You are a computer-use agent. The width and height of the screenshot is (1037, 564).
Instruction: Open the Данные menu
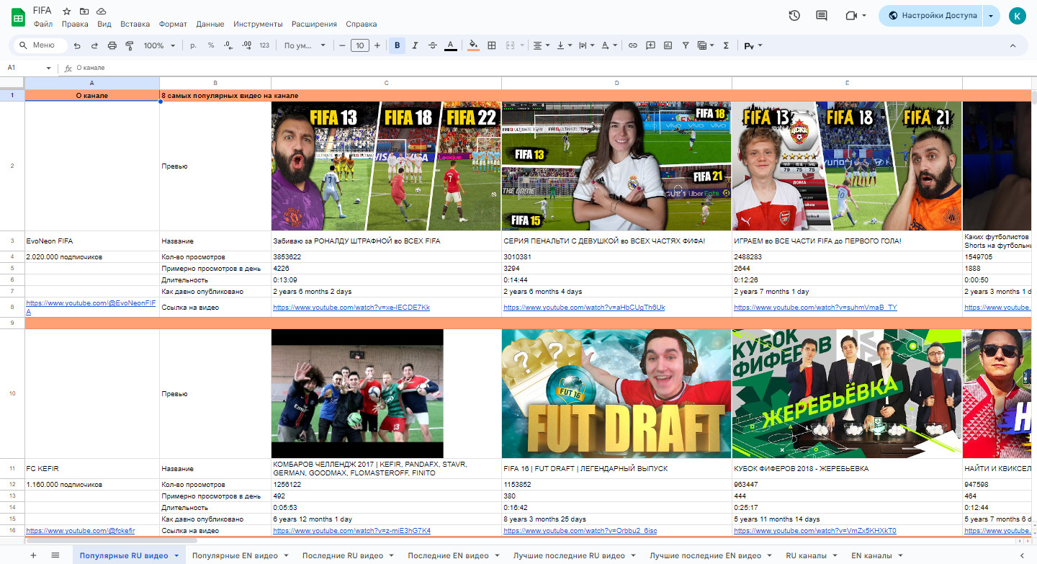[x=210, y=24]
